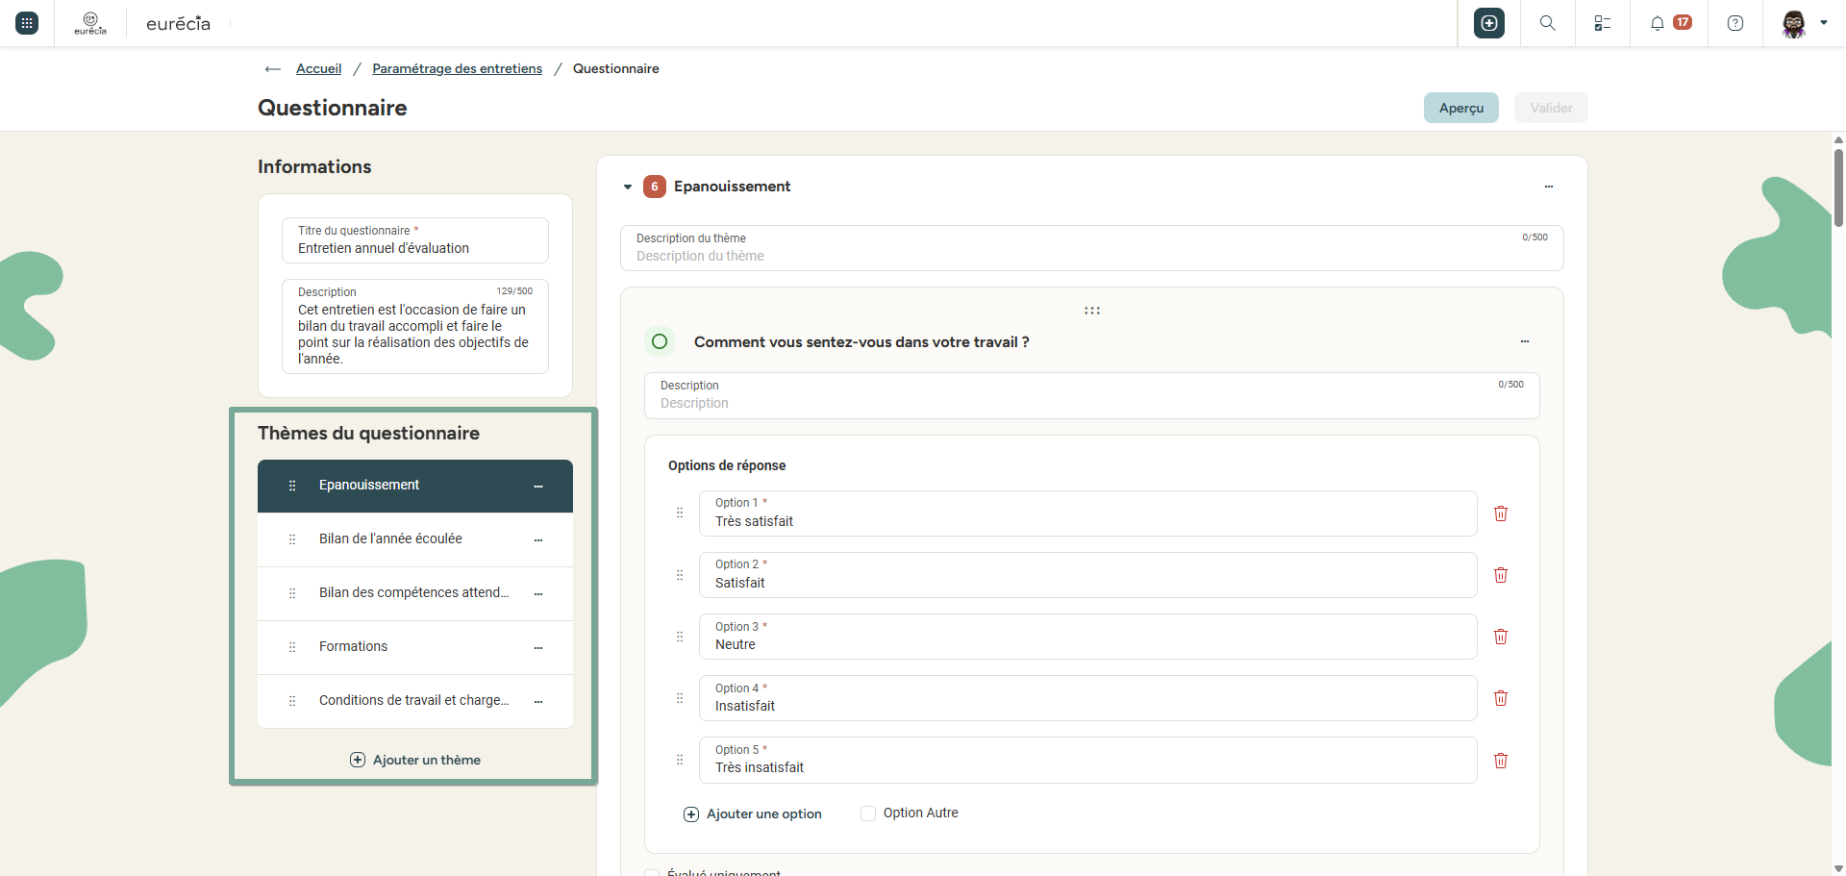Open notifications bell with 17 badge
This screenshot has width=1846, height=876.
click(1670, 23)
